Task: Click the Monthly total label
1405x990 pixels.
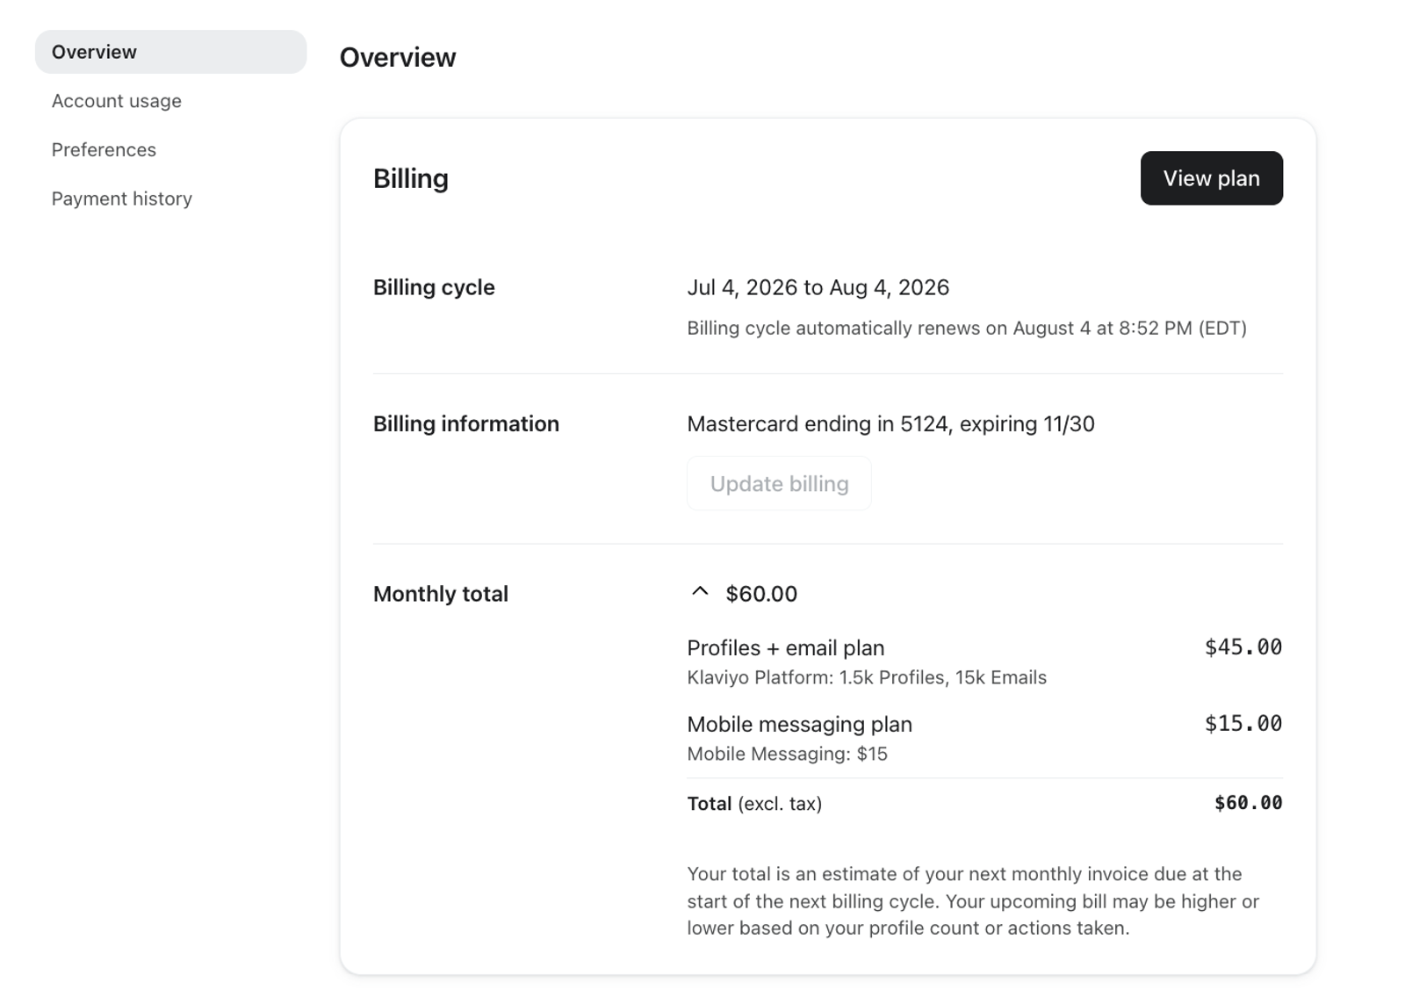Action: pos(441,595)
